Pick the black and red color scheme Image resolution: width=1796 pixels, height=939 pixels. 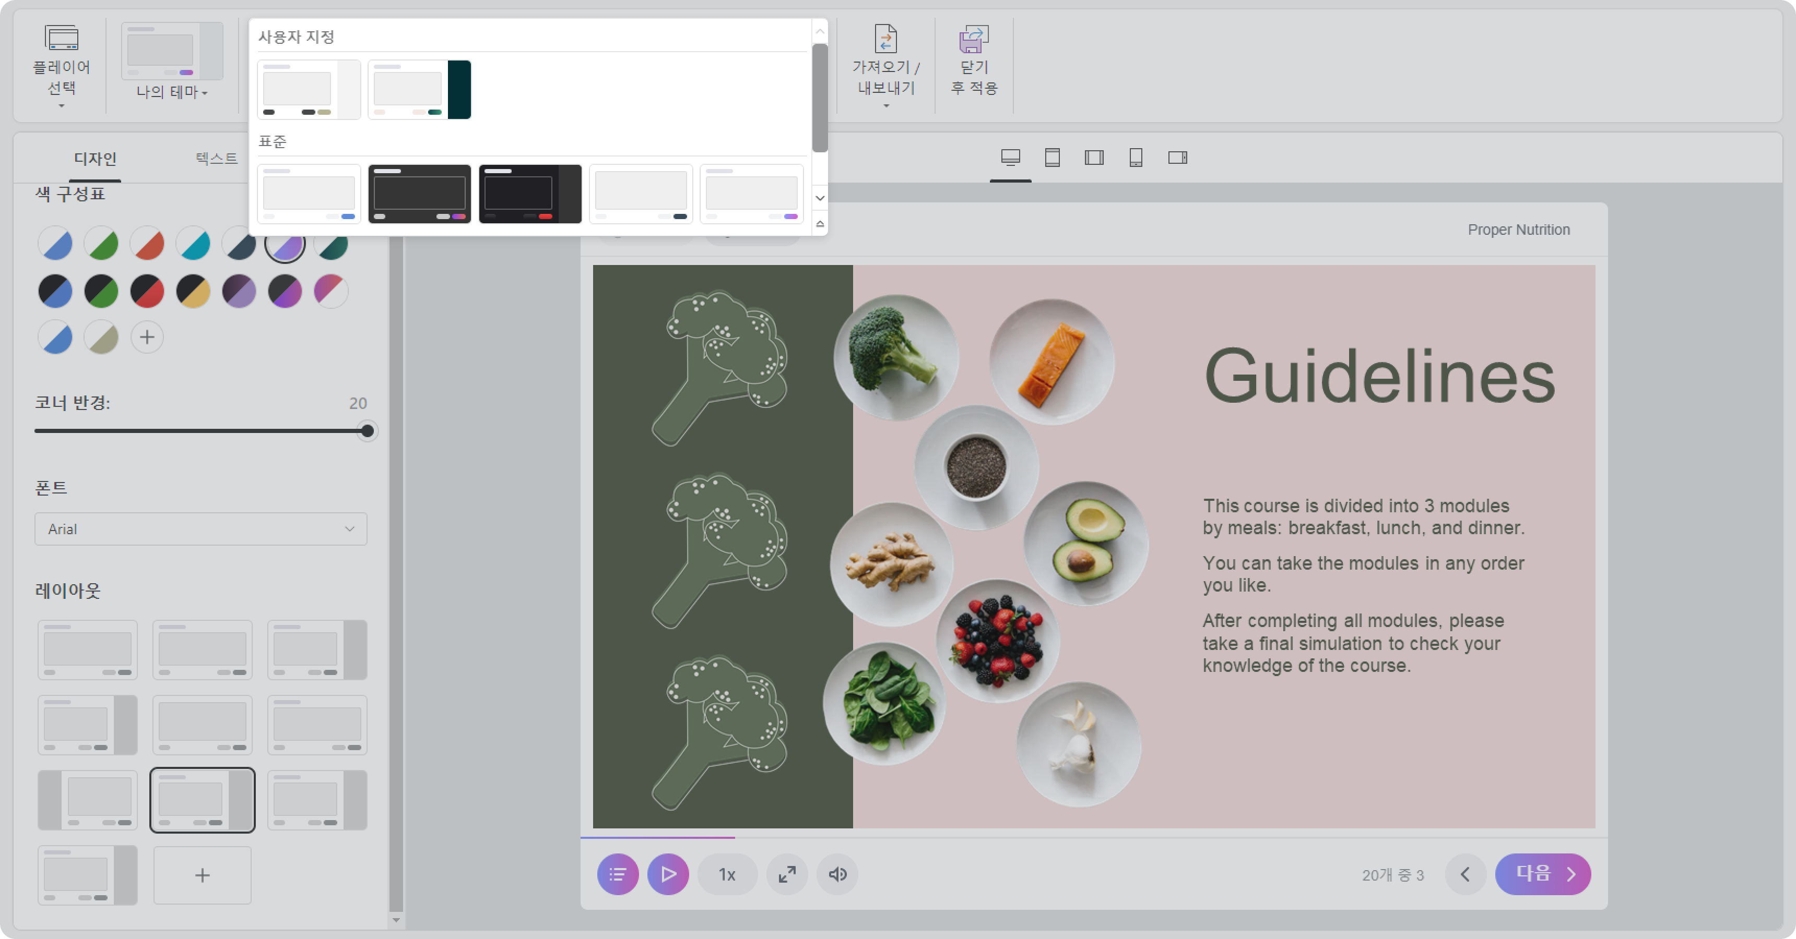coord(147,291)
